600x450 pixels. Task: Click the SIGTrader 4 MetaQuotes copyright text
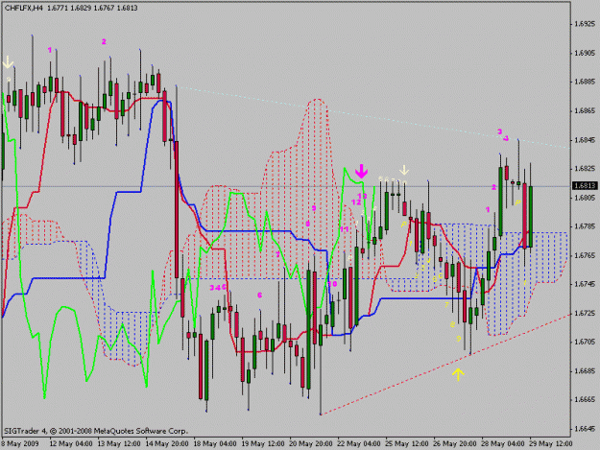point(96,431)
